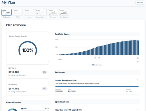Select the Plan Overview tab thumbnail
Image resolution: width=146 pixels, height=111 pixels.
click(x=6, y=12)
